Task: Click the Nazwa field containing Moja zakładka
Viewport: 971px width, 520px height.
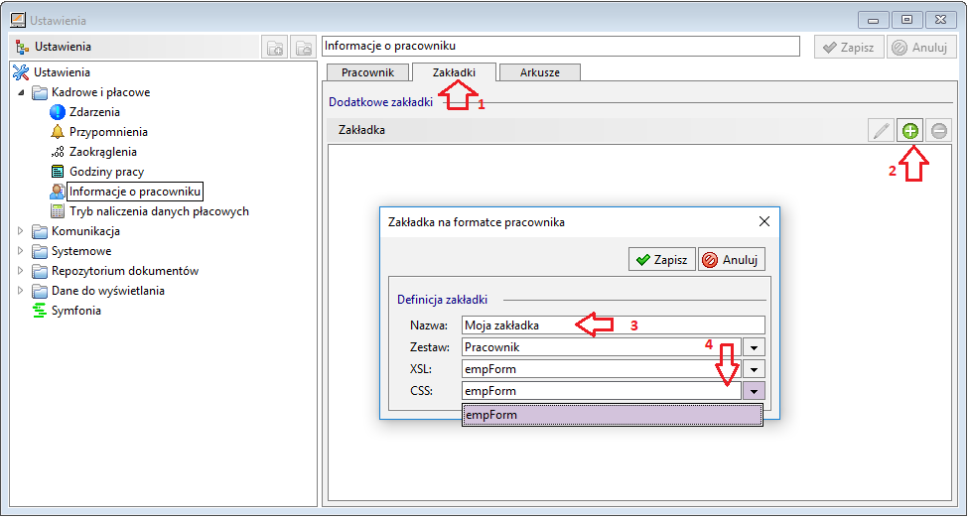Action: tap(613, 325)
